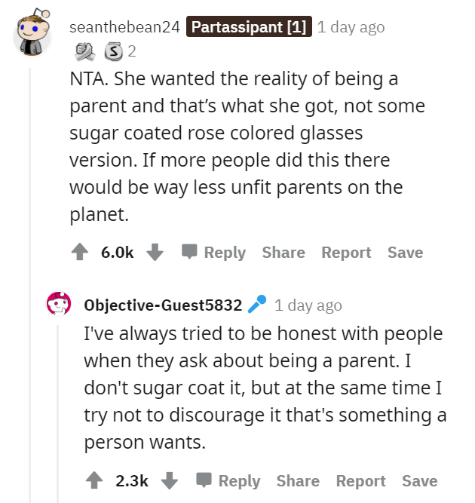Click the Reply button under Objective-Guest5832's comment
The width and height of the screenshot is (475, 503).
point(228,481)
